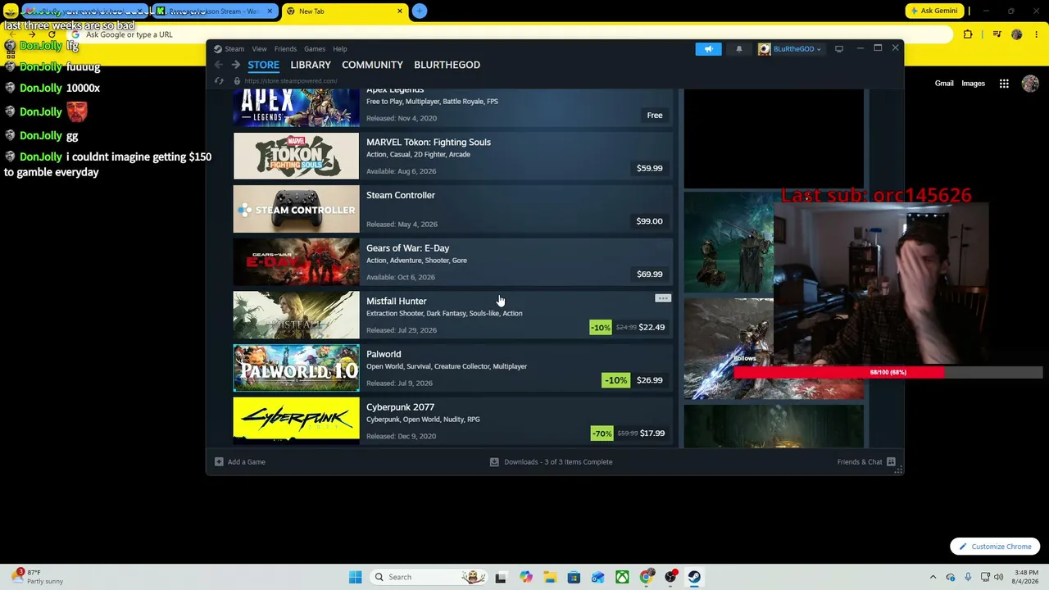Open Mistfall Hunter options ellipsis
The width and height of the screenshot is (1049, 590).
(x=663, y=298)
